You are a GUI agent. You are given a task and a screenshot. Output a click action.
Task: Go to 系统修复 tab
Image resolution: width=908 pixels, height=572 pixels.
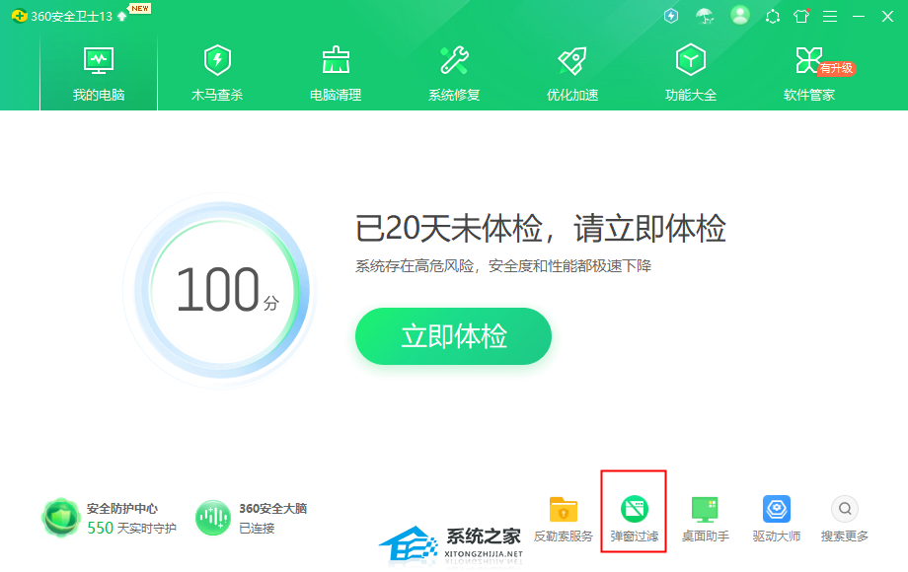pos(454,73)
